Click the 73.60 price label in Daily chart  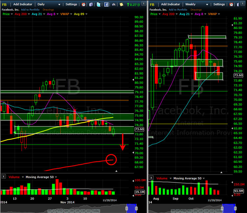139,129
